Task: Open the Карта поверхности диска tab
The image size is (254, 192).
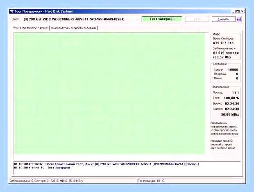Action: pos(30,28)
